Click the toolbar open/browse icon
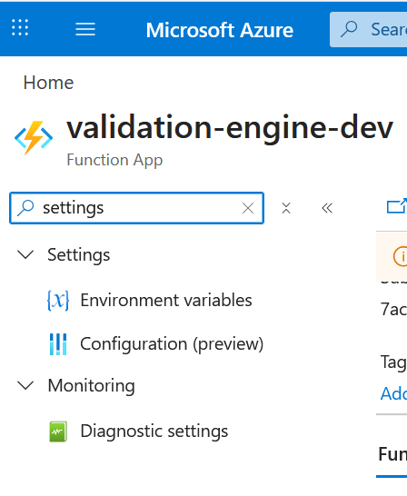This screenshot has height=496, width=407. (x=397, y=206)
